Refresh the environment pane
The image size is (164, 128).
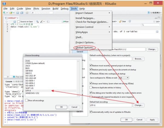130,21
